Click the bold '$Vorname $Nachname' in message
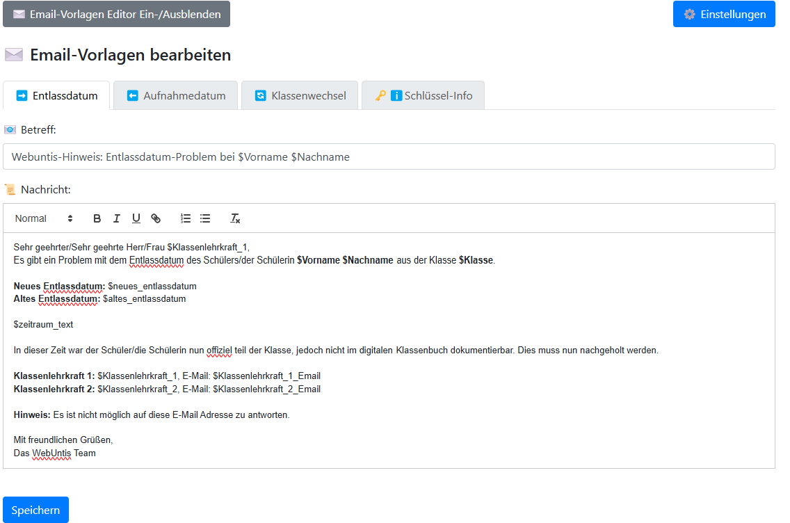Screen dimensions: 790x523 (x=345, y=261)
